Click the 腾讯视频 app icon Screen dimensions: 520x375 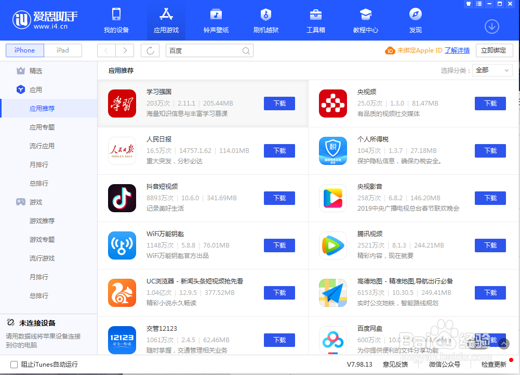pyautogui.click(x=333, y=245)
